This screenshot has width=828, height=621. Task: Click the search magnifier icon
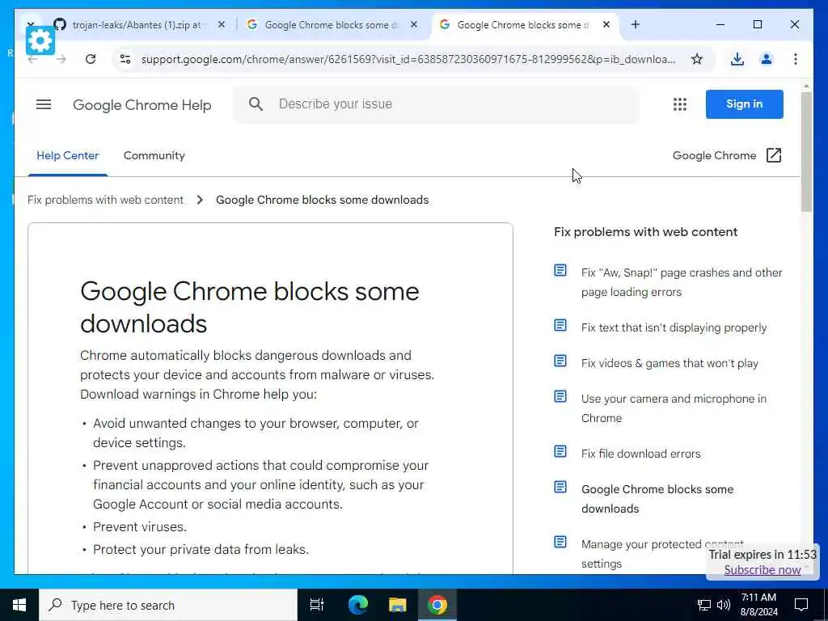tap(256, 104)
